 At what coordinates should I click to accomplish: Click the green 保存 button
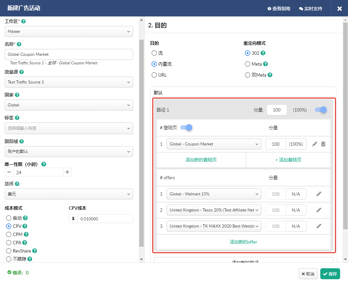330,274
